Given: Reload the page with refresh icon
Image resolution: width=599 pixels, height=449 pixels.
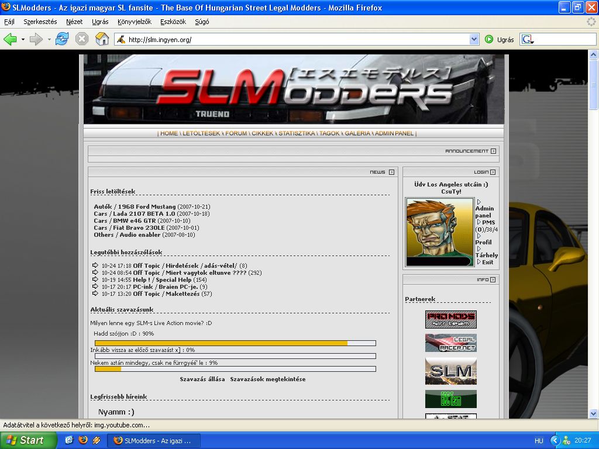Looking at the screenshot, I should click(62, 39).
